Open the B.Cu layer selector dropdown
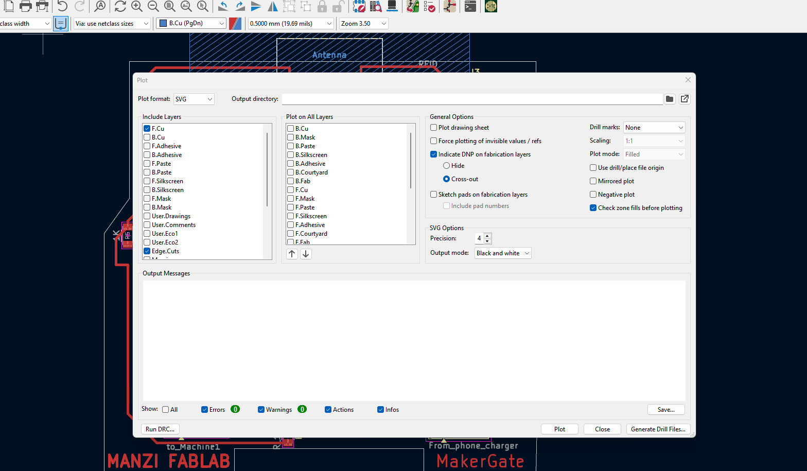 click(191, 24)
